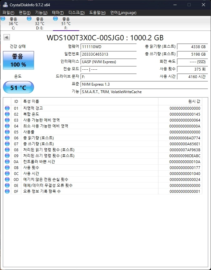Click status orb for drive F:

[55, 18]
